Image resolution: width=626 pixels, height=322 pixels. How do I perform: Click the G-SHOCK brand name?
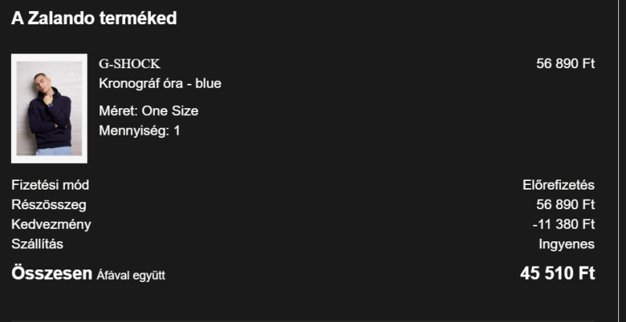129,64
